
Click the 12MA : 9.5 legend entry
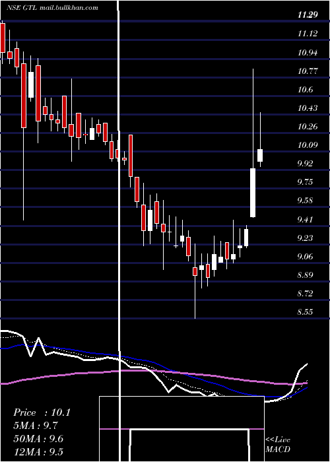coord(38,452)
